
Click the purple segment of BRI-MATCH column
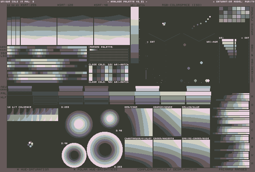135,48
